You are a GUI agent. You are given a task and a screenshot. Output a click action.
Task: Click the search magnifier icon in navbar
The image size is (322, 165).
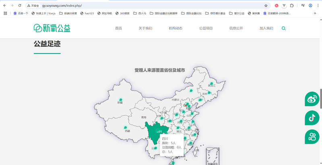click(284, 29)
